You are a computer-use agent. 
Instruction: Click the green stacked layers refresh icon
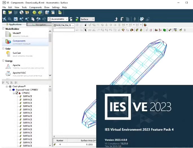coord(60,12)
